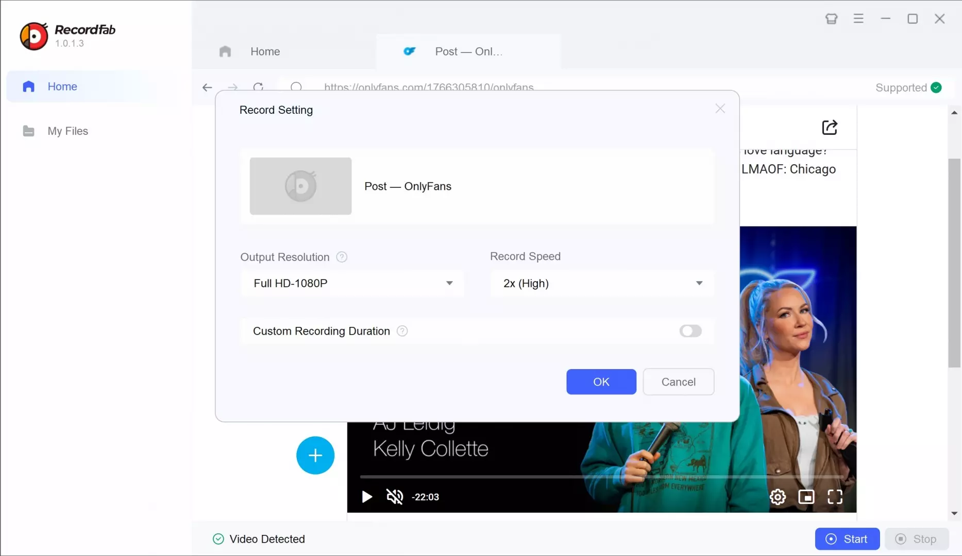
Task: Click the blue plus button
Action: pyautogui.click(x=315, y=456)
